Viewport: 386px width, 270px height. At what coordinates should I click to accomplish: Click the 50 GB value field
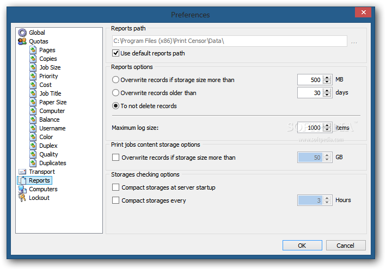click(310, 157)
